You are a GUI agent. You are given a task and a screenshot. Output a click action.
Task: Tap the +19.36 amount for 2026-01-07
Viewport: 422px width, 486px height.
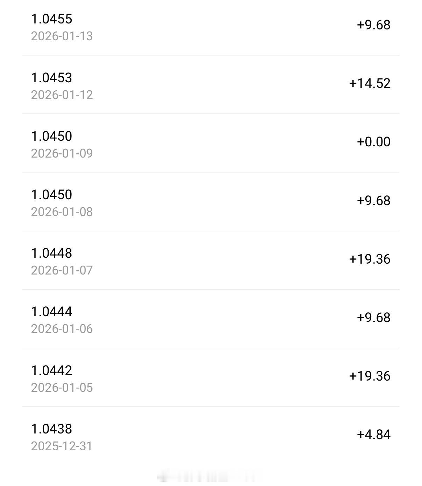click(370, 259)
